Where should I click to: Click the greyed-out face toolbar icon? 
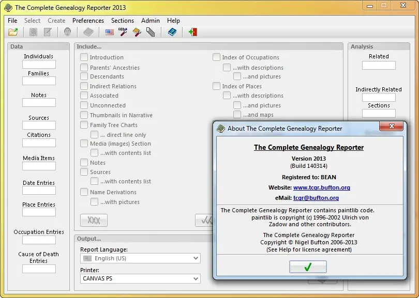click(x=67, y=33)
